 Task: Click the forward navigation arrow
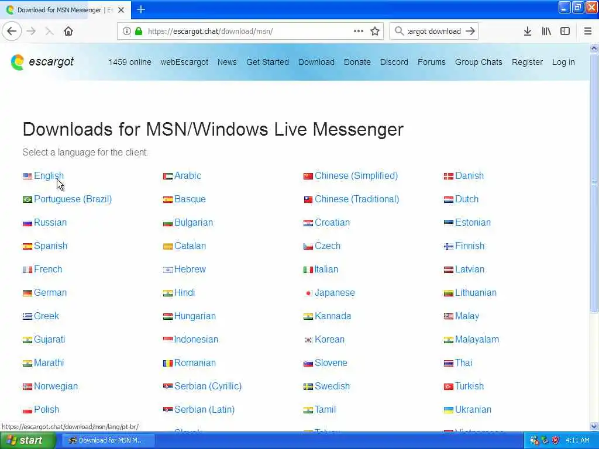click(31, 32)
